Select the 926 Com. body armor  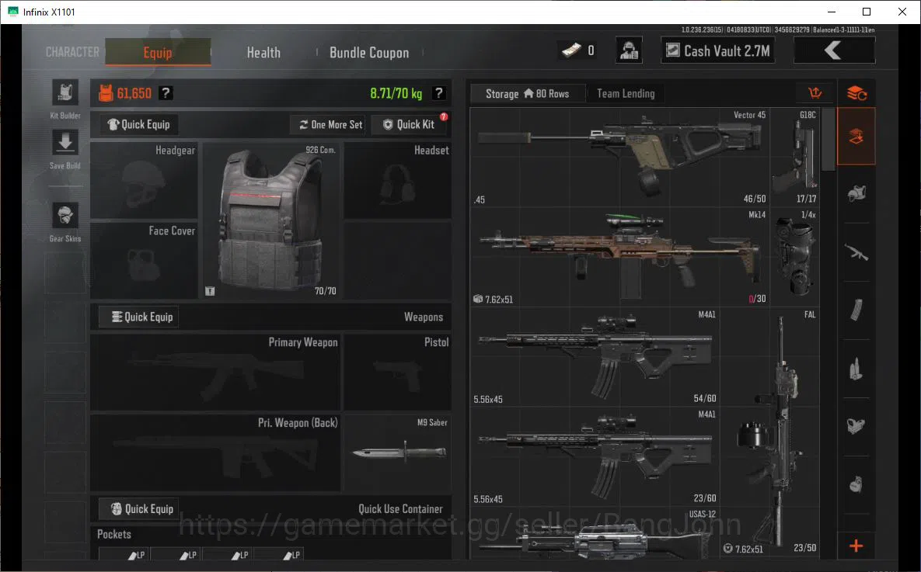point(270,220)
